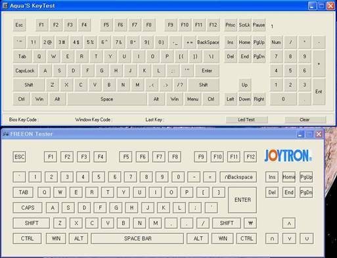Click the JOYTRON logo in FREEON Tester
The height and width of the screenshot is (258, 337).
[288, 155]
